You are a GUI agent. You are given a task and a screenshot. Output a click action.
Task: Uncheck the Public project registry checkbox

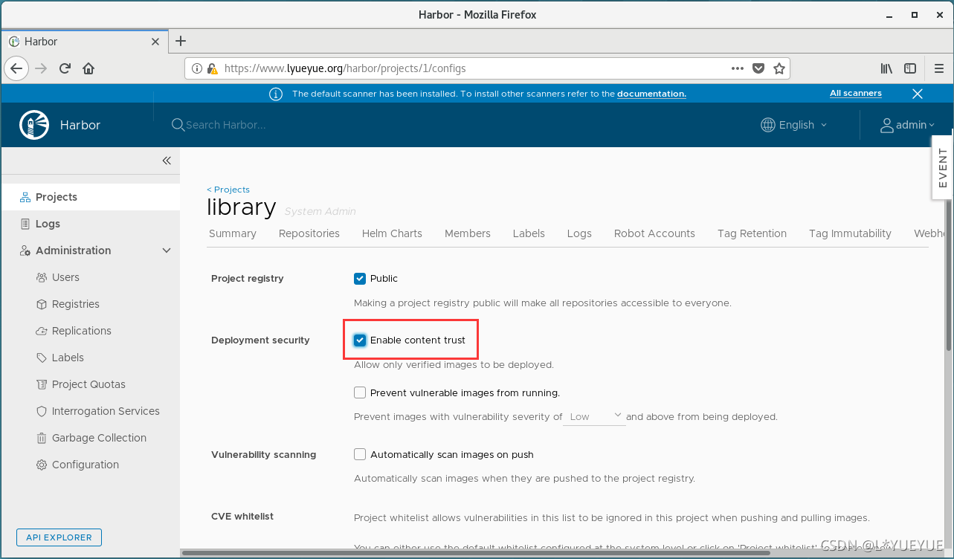click(x=360, y=279)
